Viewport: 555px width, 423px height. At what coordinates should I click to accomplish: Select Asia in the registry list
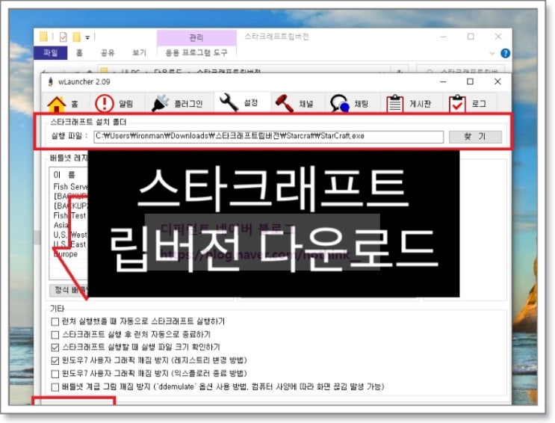[61, 225]
